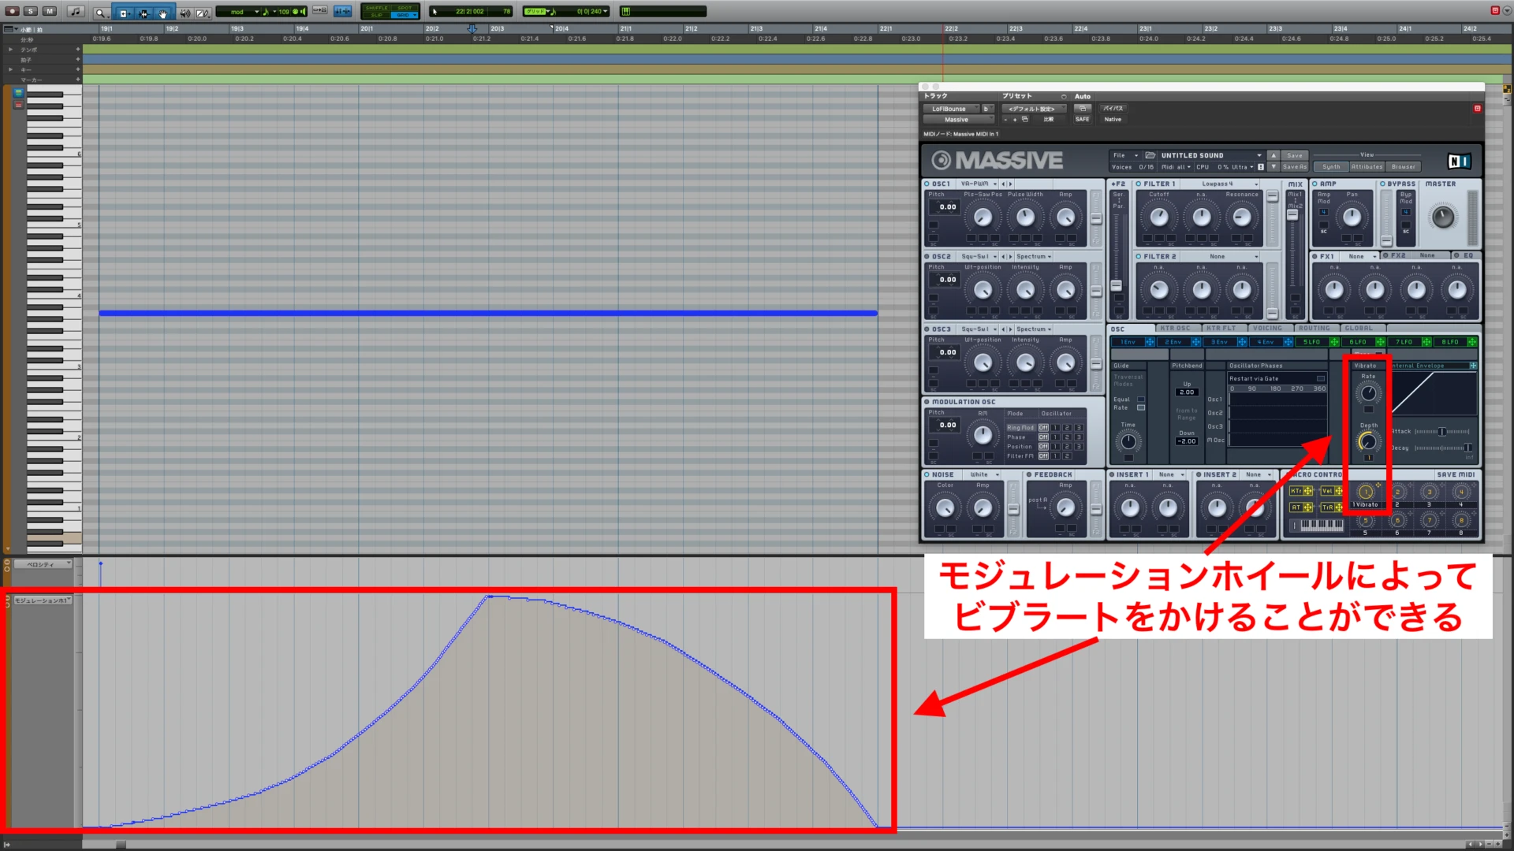Toggle NOISE section power switch
The width and height of the screenshot is (1514, 851).
pyautogui.click(x=927, y=474)
